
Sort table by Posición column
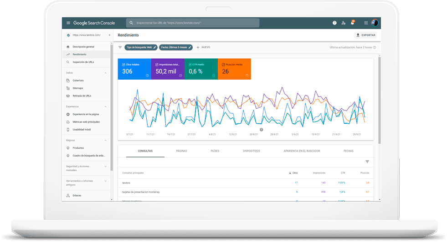pyautogui.click(x=365, y=173)
